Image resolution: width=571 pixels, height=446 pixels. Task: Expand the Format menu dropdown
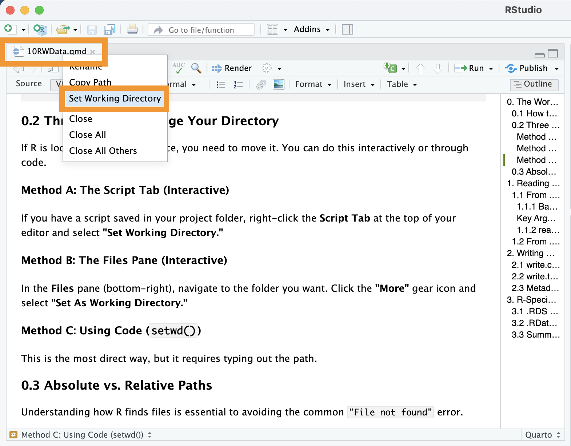coord(313,84)
